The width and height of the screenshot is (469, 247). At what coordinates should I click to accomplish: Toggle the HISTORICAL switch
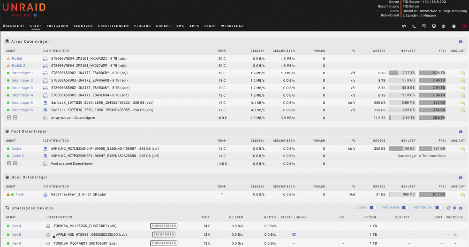439,208
